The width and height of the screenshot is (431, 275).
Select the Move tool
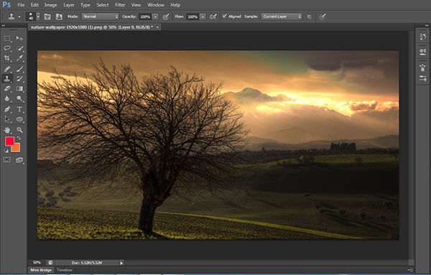point(19,39)
